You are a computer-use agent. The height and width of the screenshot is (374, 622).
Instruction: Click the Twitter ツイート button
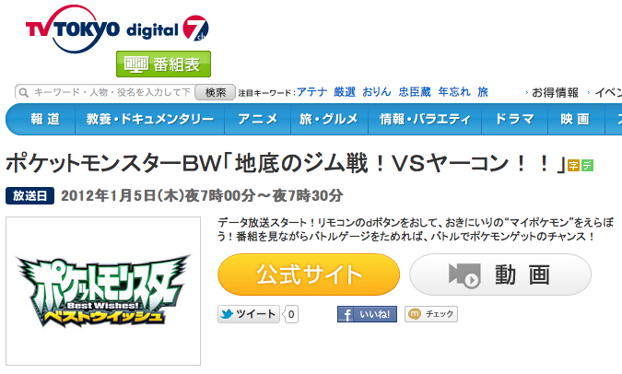coord(249,314)
